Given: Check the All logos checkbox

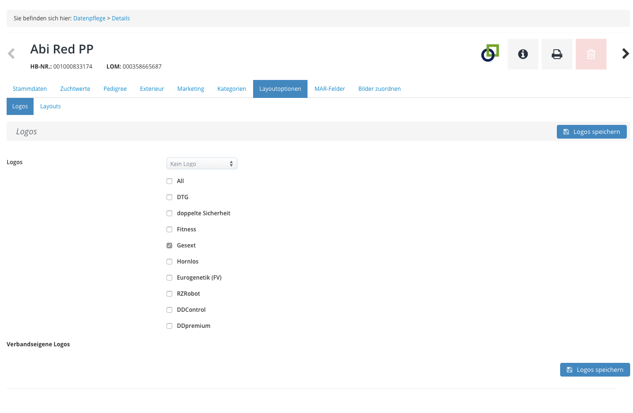Looking at the screenshot, I should pyautogui.click(x=169, y=181).
